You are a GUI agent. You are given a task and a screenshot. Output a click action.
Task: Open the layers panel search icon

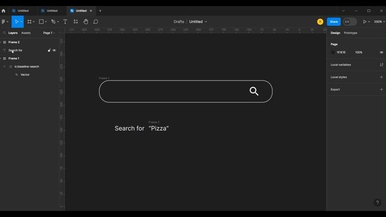pyautogui.click(x=4, y=33)
